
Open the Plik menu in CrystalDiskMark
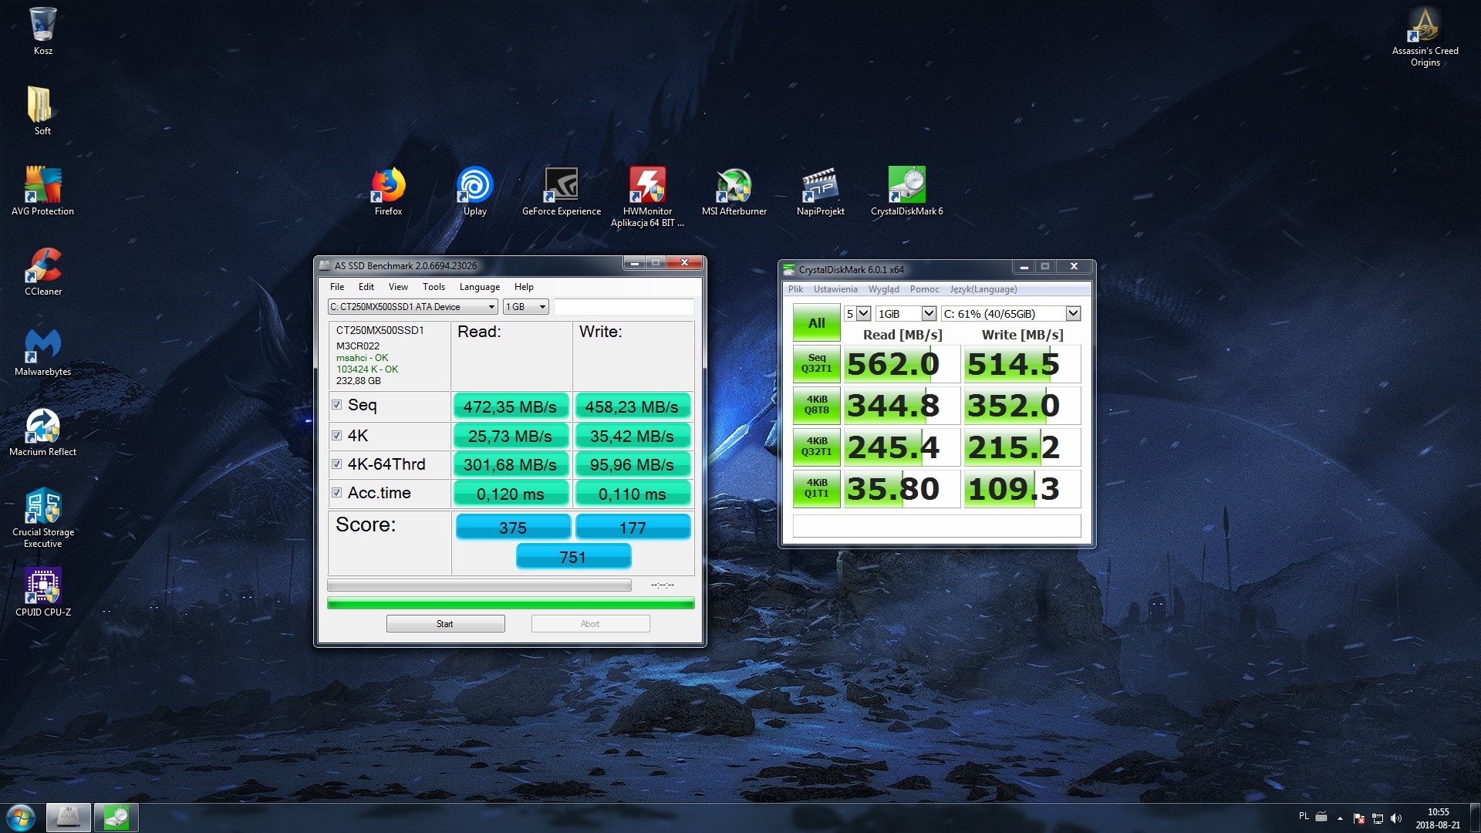tap(795, 289)
